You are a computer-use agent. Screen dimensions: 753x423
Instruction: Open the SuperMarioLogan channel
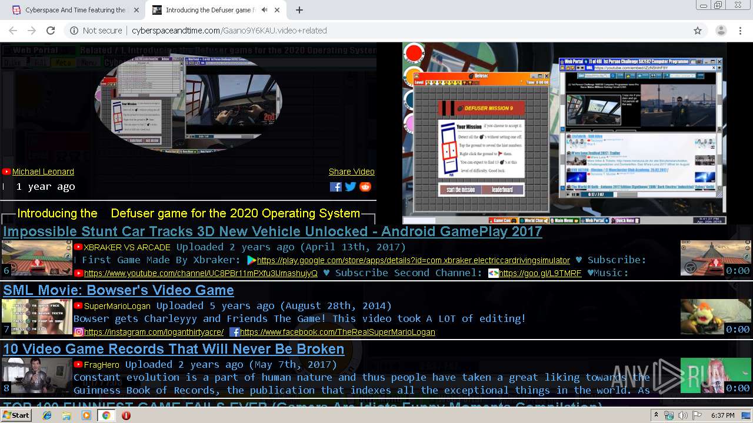click(117, 306)
